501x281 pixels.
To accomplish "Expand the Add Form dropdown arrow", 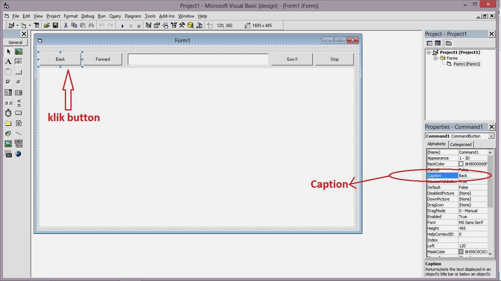I will (30, 25).
